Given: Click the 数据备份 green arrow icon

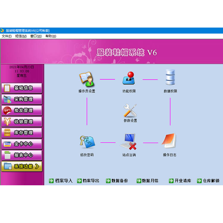Looking at the screenshot, I should click(x=108, y=180).
